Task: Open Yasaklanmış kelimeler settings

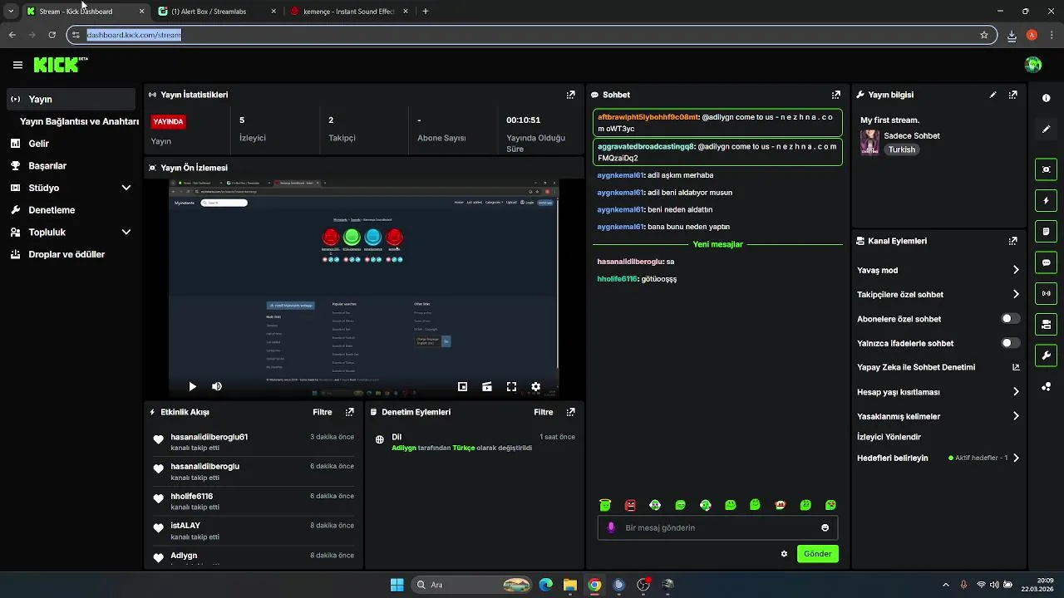Action: pyautogui.click(x=1016, y=416)
